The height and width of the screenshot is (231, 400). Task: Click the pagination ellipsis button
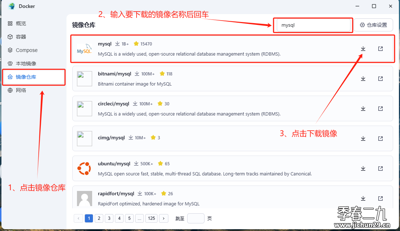coord(139,218)
